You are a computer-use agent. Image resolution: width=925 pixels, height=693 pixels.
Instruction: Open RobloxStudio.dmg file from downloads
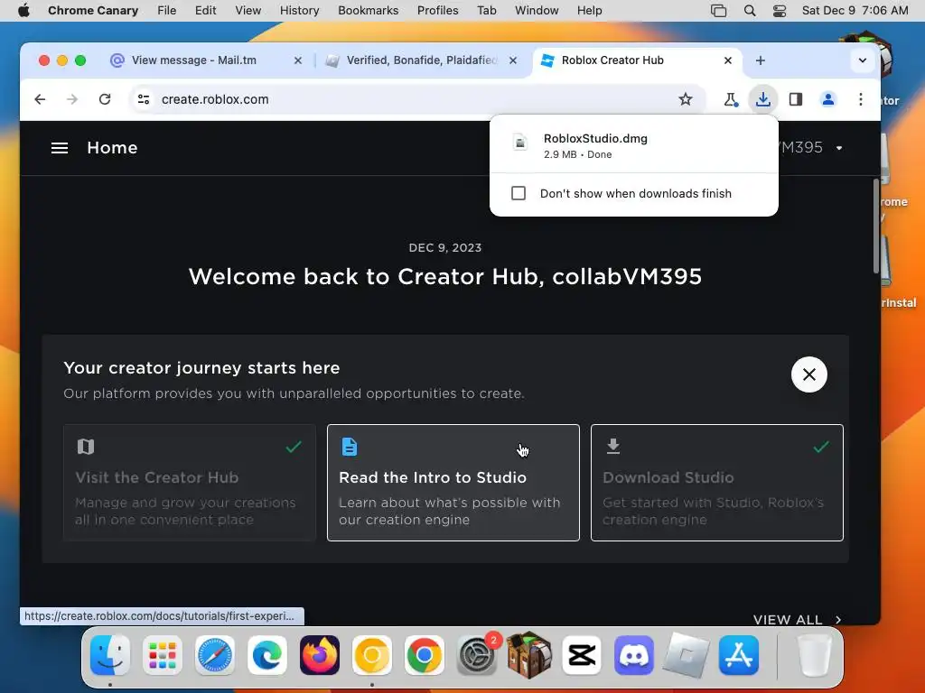click(x=633, y=145)
